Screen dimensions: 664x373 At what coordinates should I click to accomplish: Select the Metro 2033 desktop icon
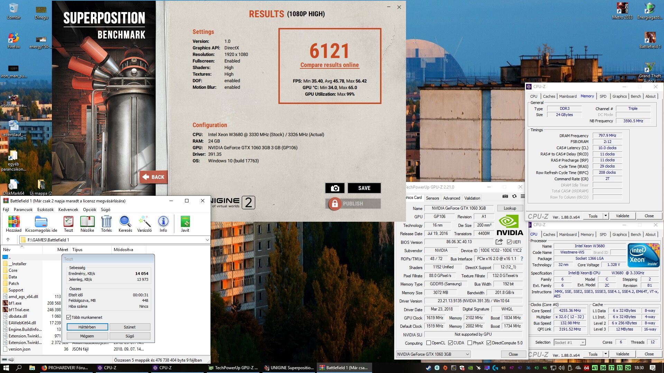point(622,11)
